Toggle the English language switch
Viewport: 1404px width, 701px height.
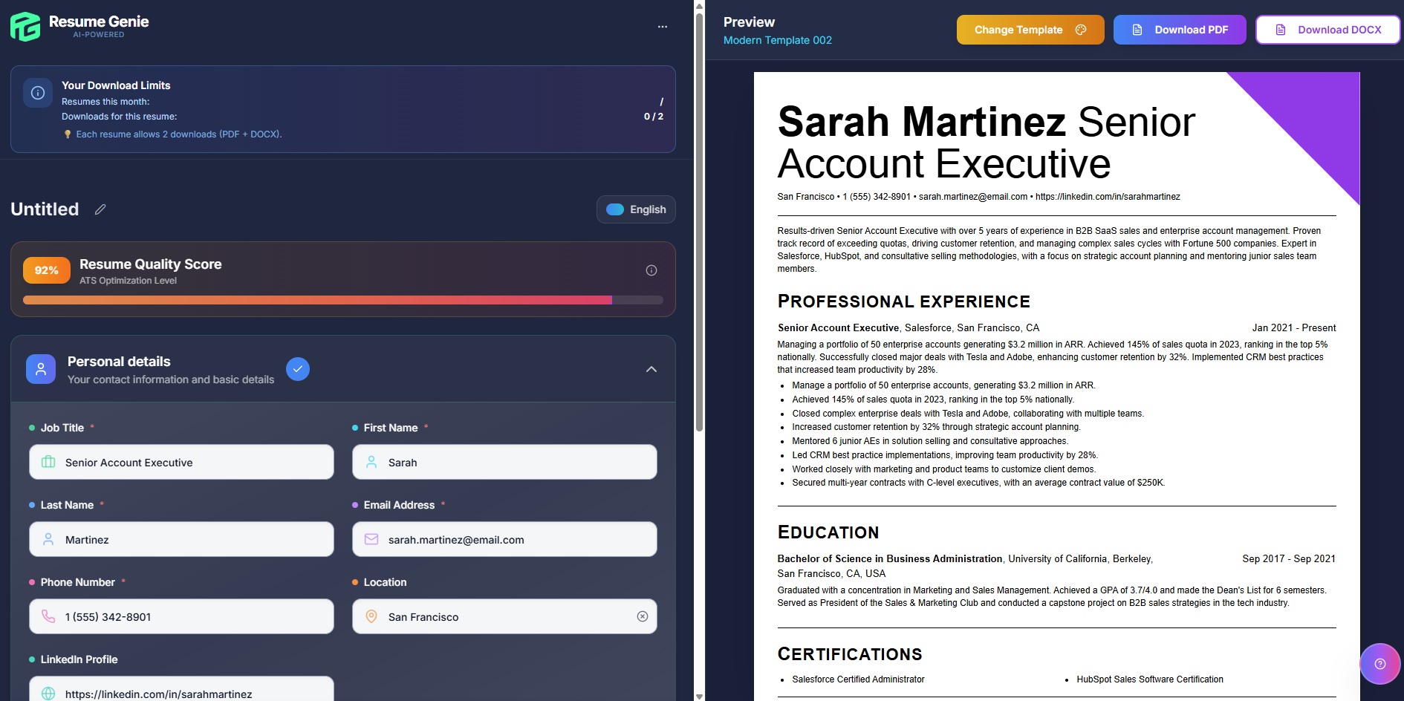[x=616, y=209]
